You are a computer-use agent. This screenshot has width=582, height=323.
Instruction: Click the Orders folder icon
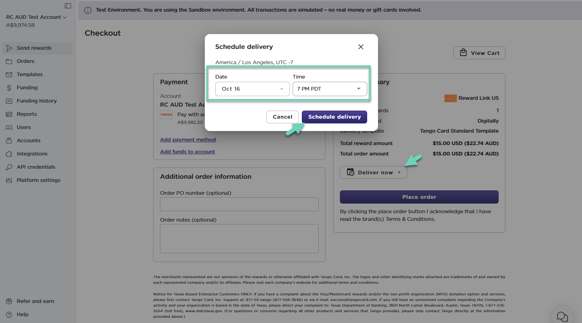9,61
